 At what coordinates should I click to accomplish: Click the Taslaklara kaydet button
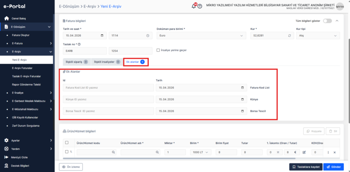306,167
